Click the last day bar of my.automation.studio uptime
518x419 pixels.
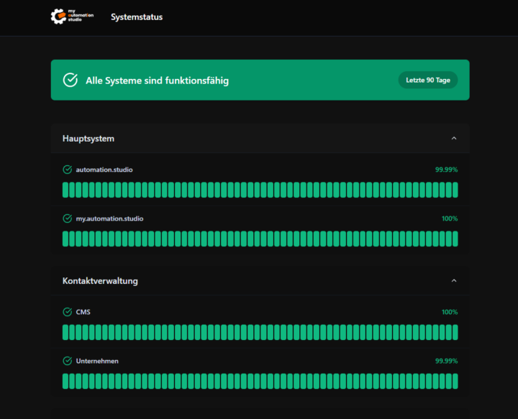click(x=455, y=239)
